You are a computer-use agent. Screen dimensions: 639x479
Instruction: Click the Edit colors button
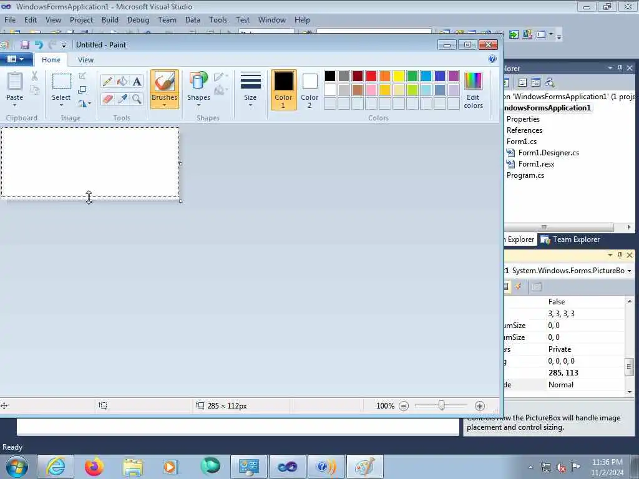pos(473,90)
